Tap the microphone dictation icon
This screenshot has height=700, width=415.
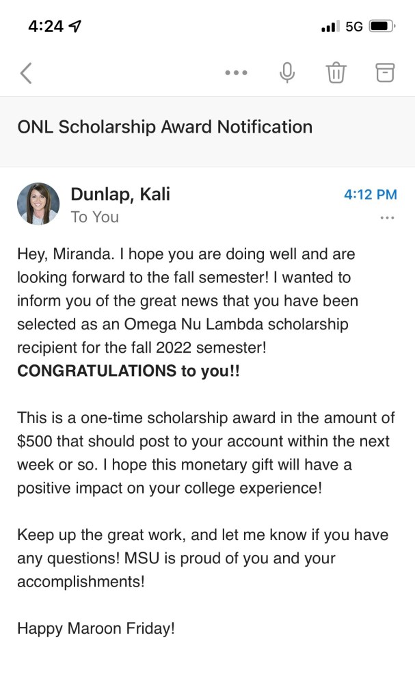(x=287, y=72)
